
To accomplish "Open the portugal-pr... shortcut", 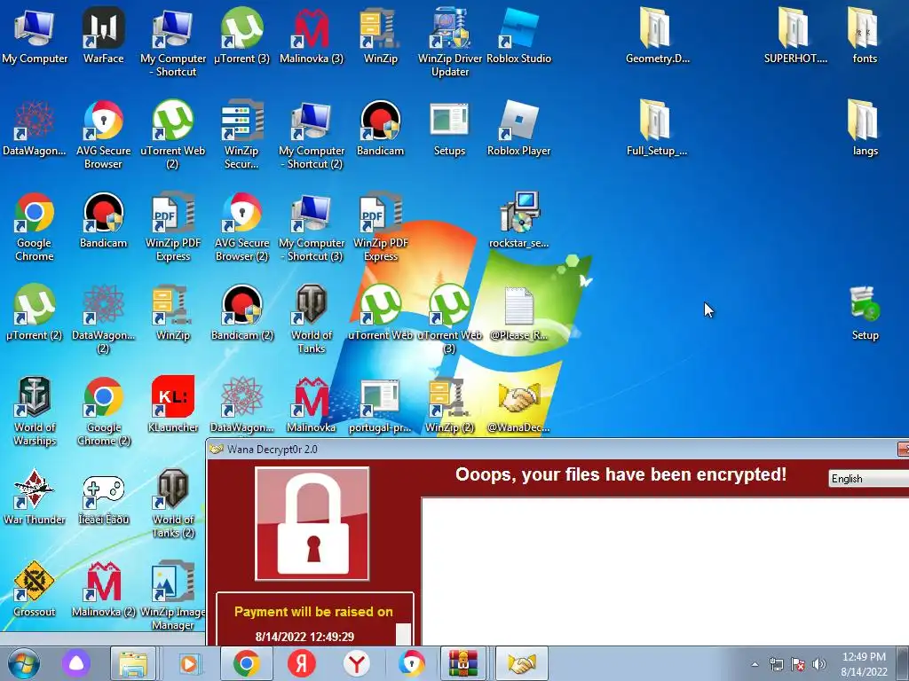I will pyautogui.click(x=380, y=404).
